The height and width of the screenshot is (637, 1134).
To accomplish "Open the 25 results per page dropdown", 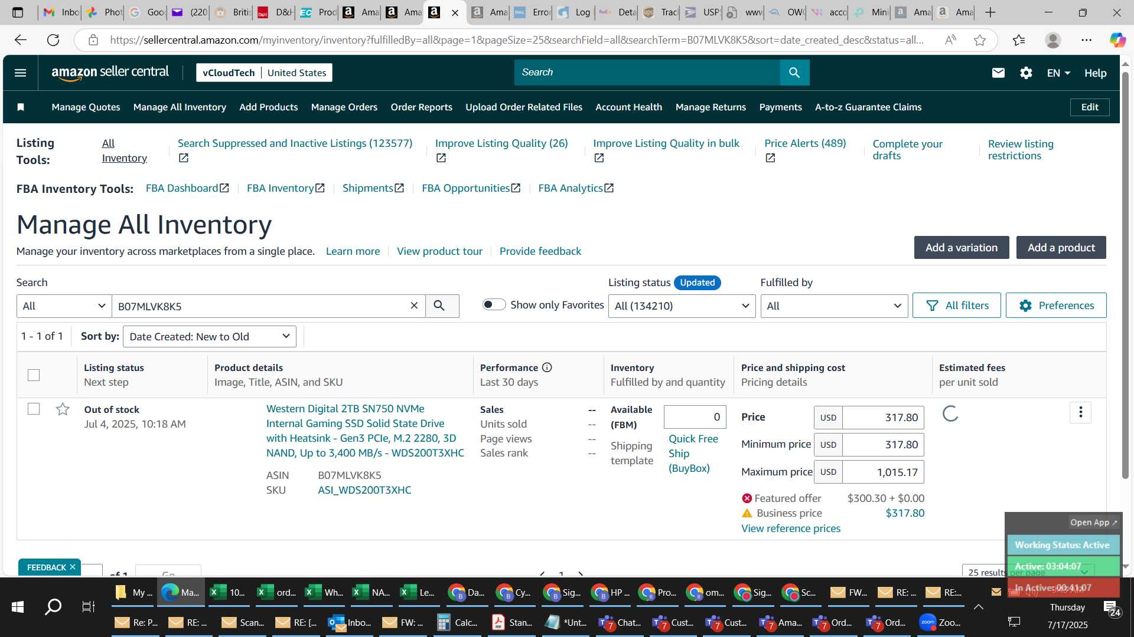I will click(1028, 572).
